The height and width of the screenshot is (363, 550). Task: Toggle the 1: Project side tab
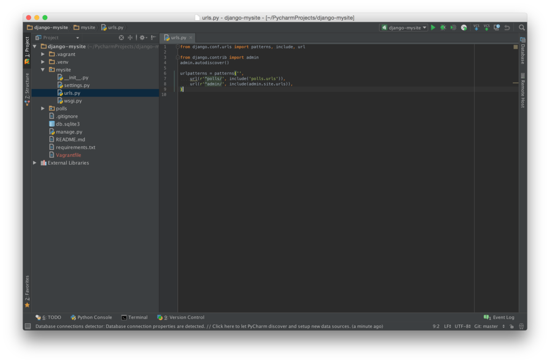click(x=27, y=50)
